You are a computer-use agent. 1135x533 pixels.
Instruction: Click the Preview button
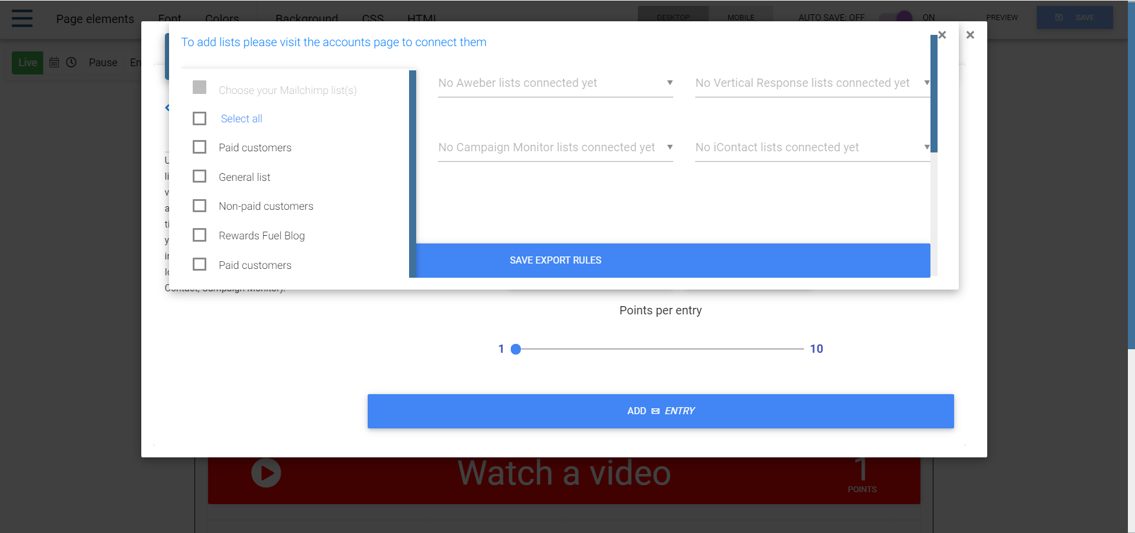[x=1002, y=18]
